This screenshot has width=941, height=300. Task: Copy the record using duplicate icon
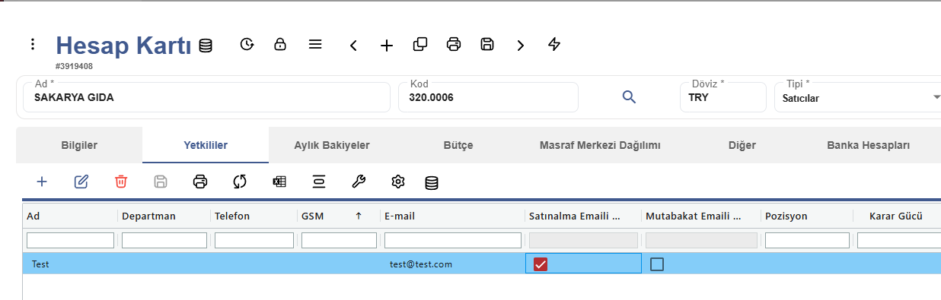420,45
